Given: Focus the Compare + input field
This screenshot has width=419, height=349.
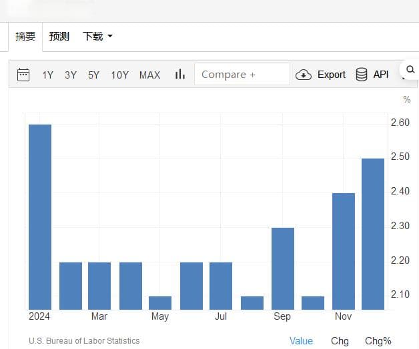Looking at the screenshot, I should (x=242, y=74).
